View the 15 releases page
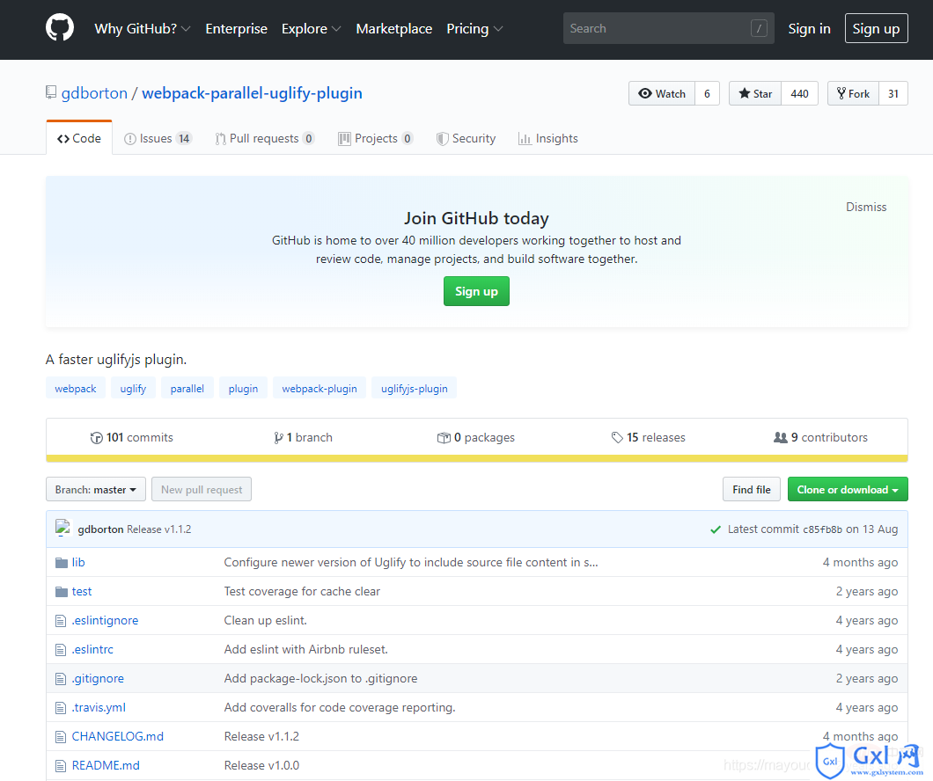The height and width of the screenshot is (781, 933). [x=649, y=437]
